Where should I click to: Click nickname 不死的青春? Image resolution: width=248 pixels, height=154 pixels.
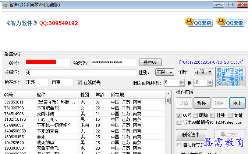(x=48, y=131)
